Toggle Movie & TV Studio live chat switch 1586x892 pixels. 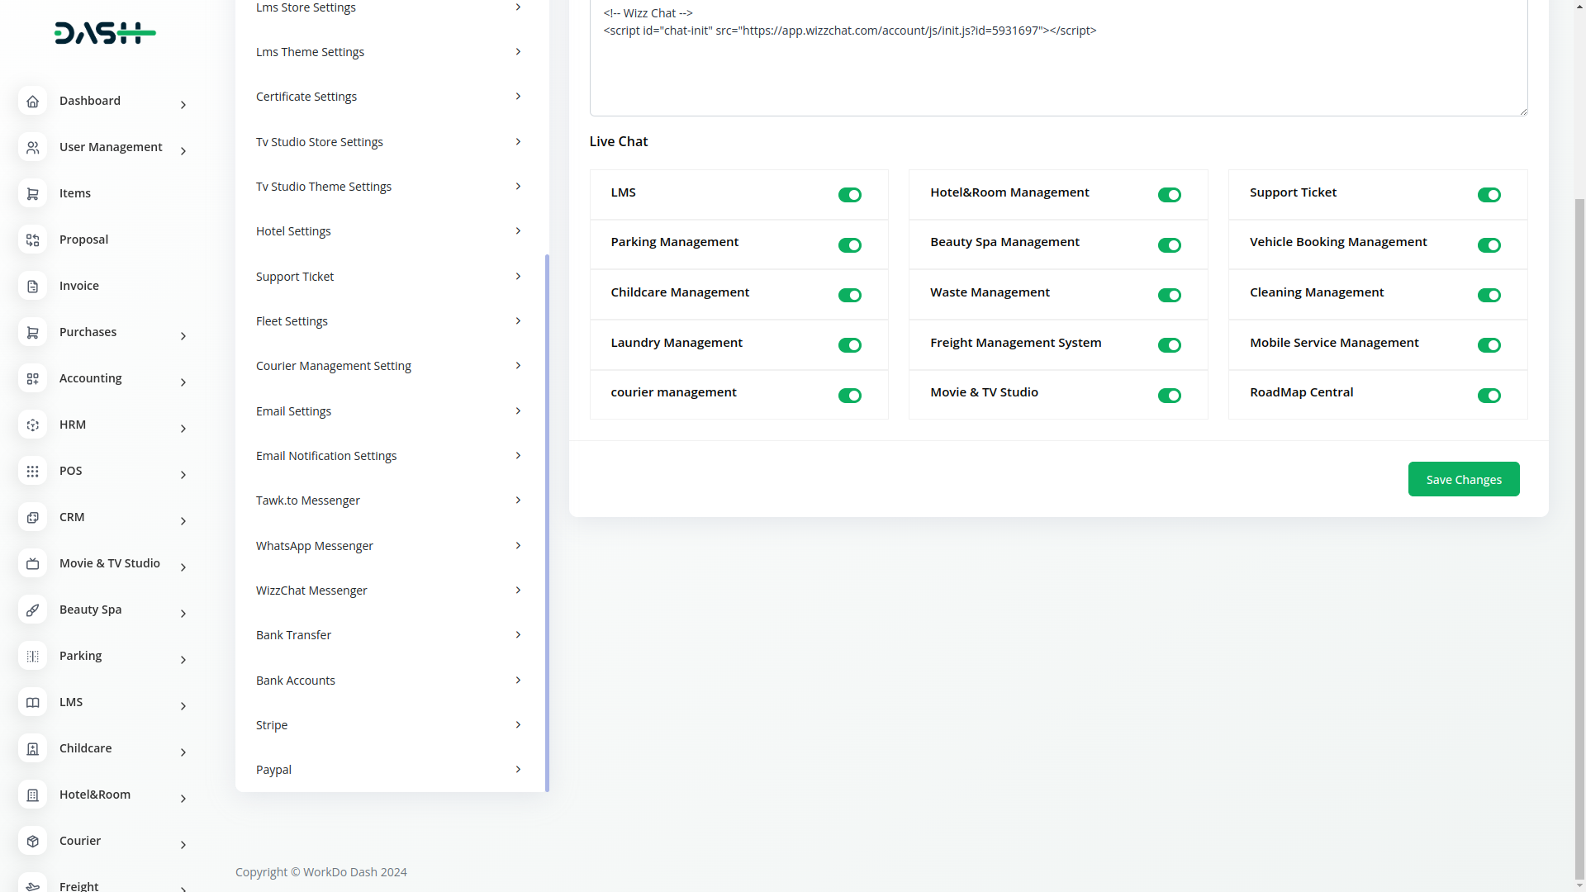pos(1169,396)
